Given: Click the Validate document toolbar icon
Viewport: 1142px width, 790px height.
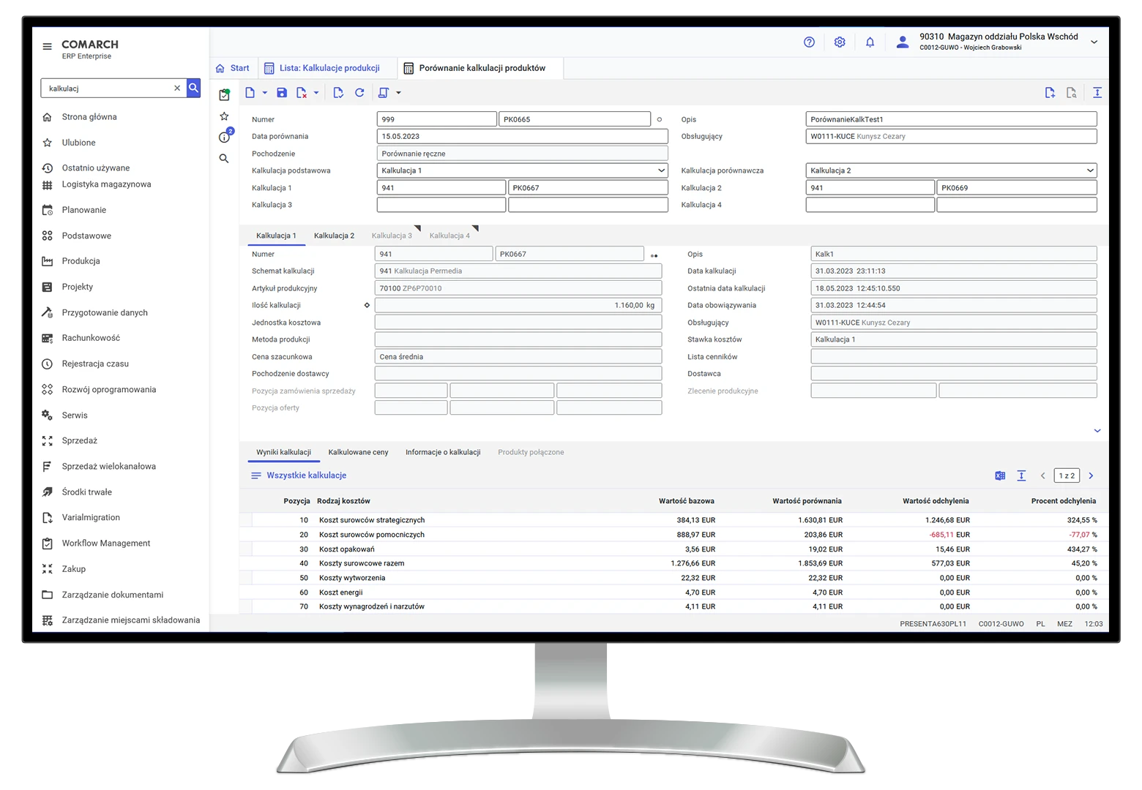Looking at the screenshot, I should coord(338,93).
